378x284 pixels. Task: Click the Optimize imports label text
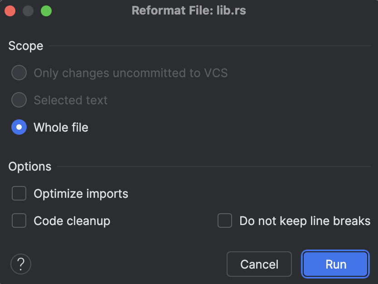pyautogui.click(x=81, y=194)
